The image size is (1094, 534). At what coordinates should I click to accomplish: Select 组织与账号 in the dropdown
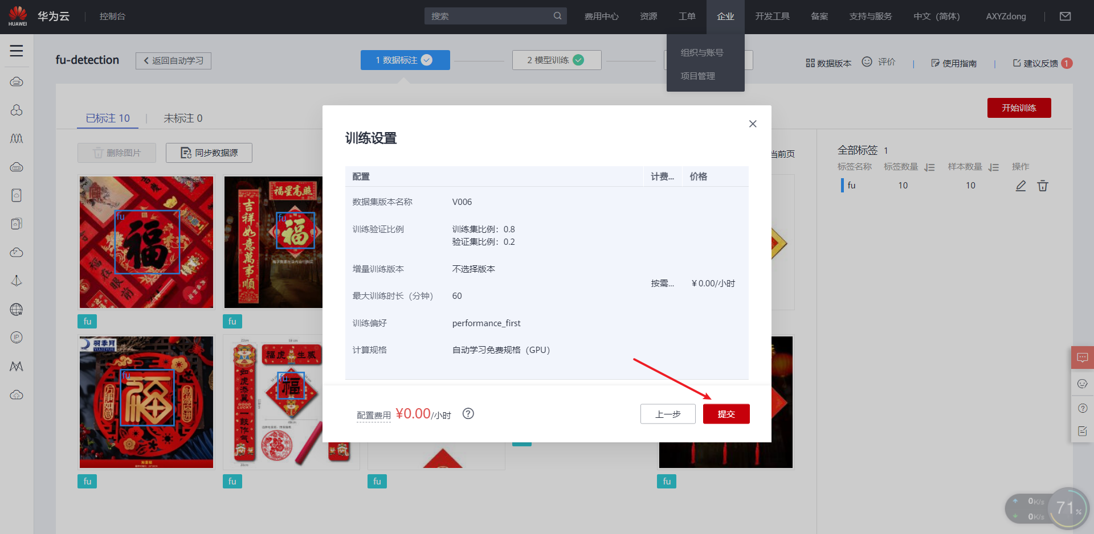tap(702, 52)
